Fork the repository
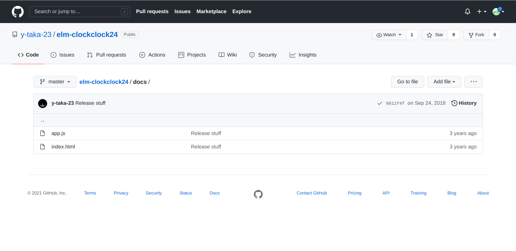 point(476,35)
